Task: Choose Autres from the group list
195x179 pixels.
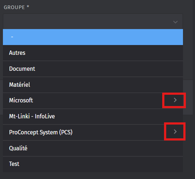Action: 93,53
